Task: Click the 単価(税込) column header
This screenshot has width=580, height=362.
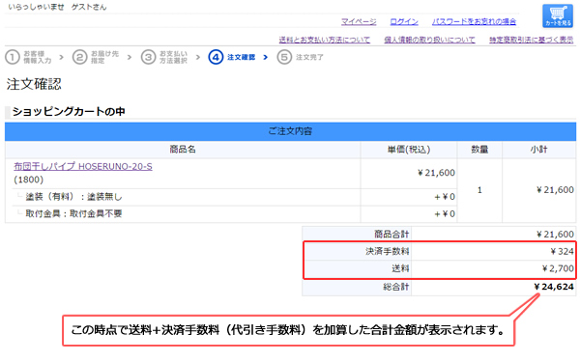Action: pyautogui.click(x=409, y=150)
